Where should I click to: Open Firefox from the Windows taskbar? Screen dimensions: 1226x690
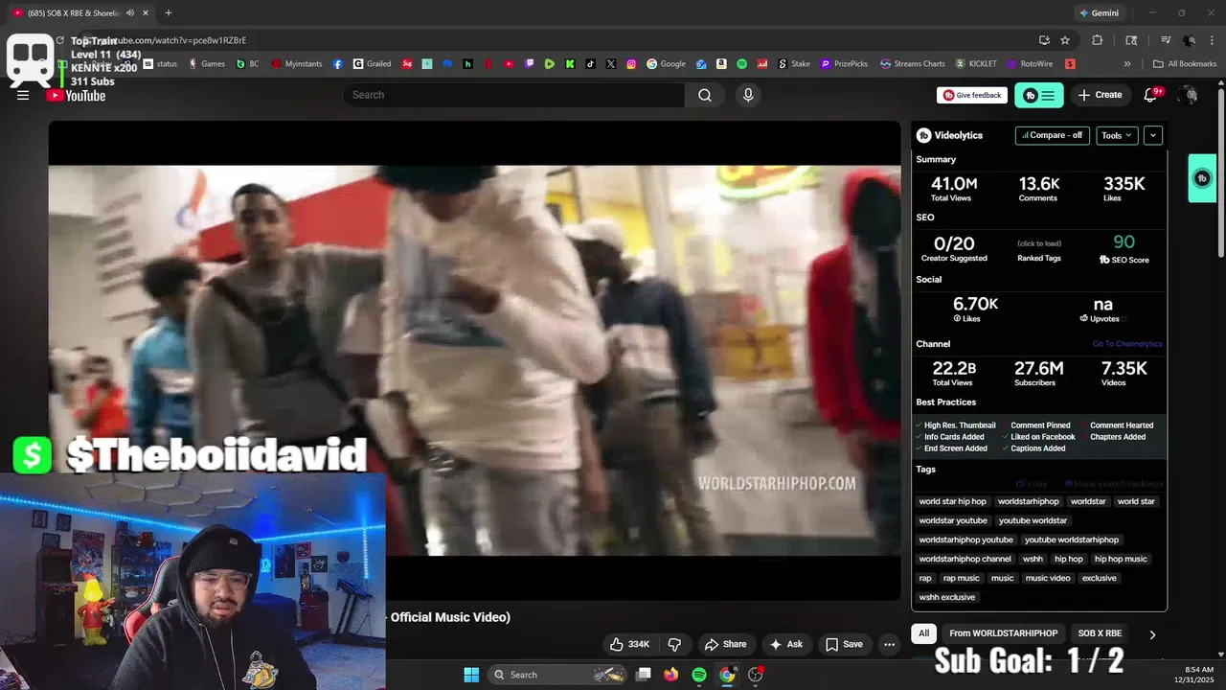(670, 675)
